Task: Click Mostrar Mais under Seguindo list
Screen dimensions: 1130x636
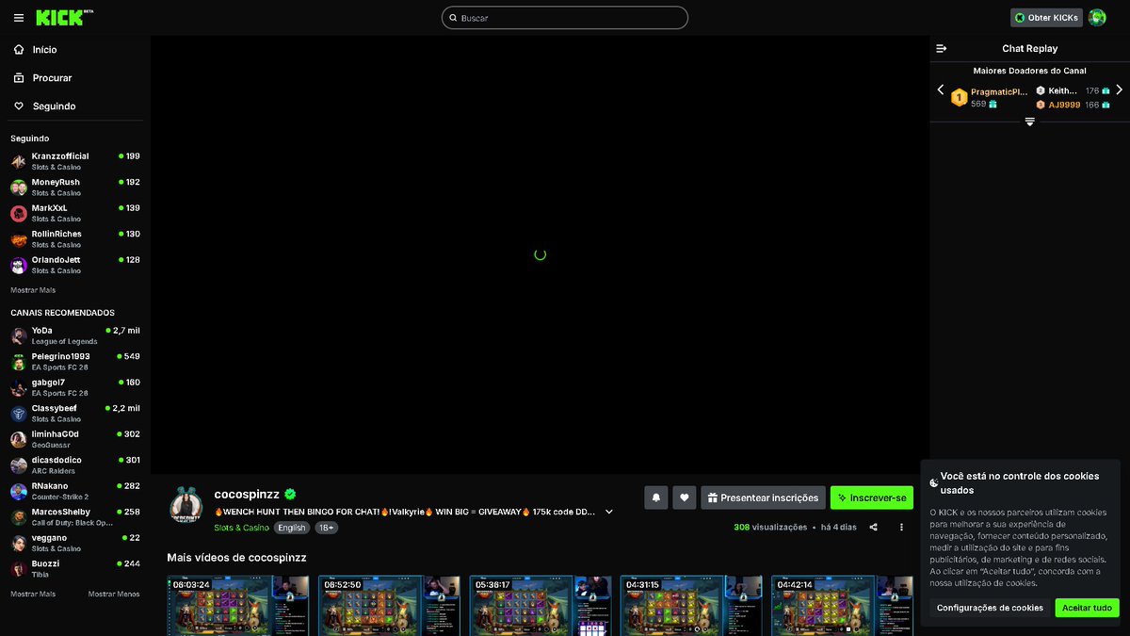Action: 33,290
